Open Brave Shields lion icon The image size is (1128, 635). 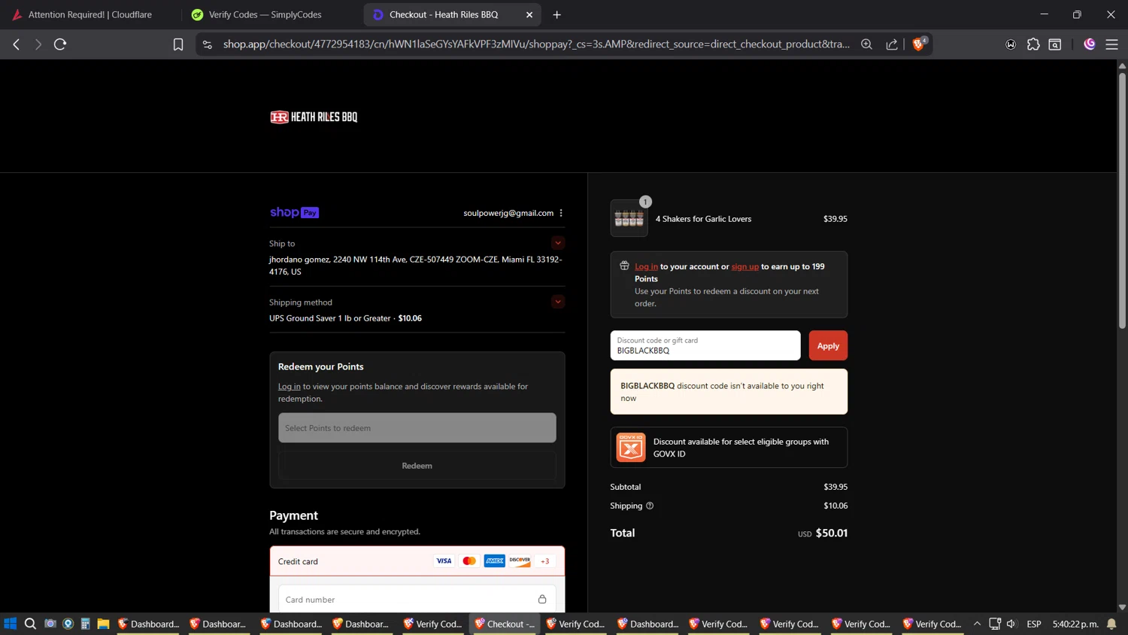918,44
